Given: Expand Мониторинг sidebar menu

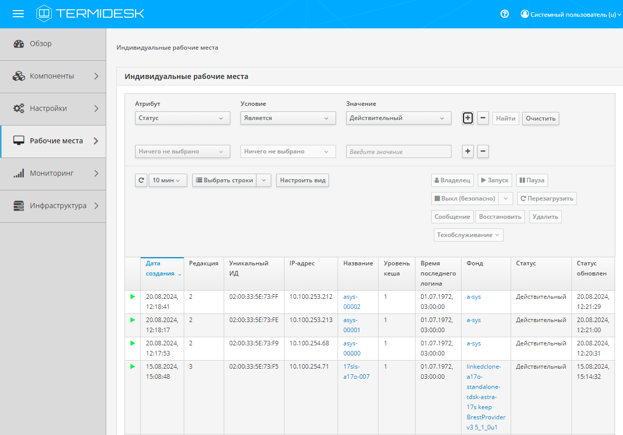Looking at the screenshot, I should point(53,173).
